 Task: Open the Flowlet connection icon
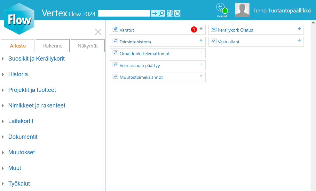point(222,10)
